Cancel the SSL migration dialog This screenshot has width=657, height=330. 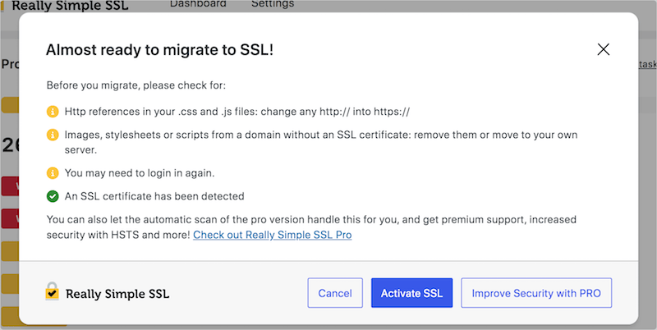[335, 293]
